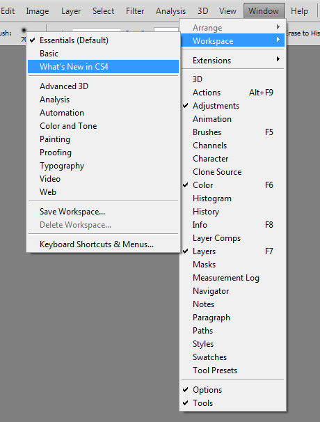
Task: Expand the Arrange submenu
Action: [x=232, y=27]
